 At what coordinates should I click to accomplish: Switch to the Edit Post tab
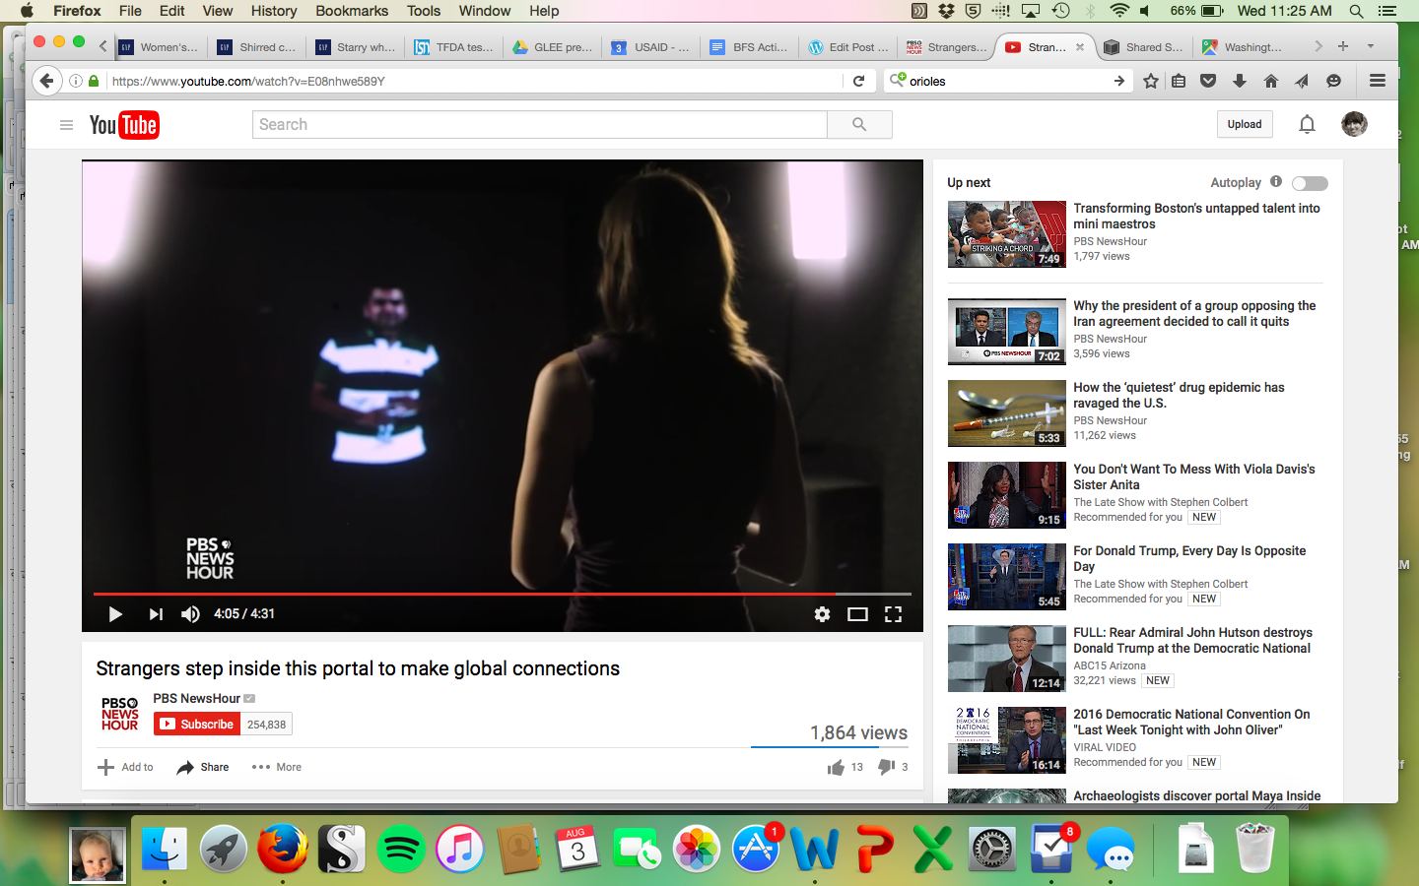click(848, 47)
